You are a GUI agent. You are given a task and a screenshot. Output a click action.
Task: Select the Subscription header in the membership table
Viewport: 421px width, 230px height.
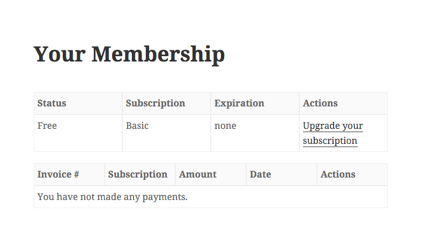(x=156, y=103)
